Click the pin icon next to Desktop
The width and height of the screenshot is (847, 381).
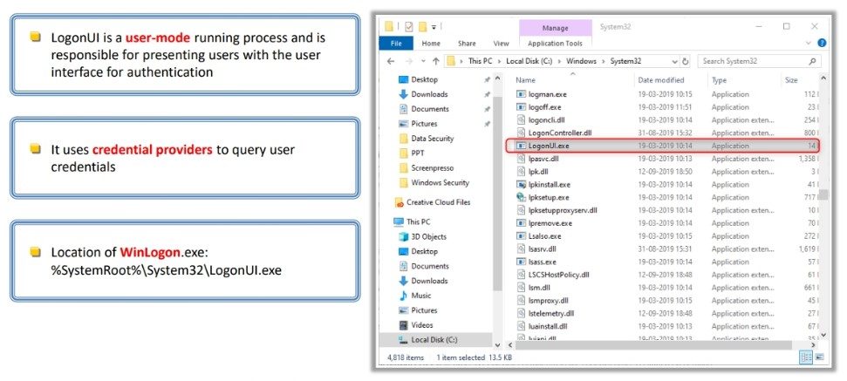click(x=488, y=80)
